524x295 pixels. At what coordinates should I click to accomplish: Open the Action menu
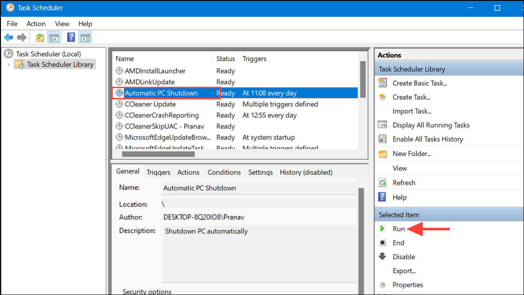[36, 23]
